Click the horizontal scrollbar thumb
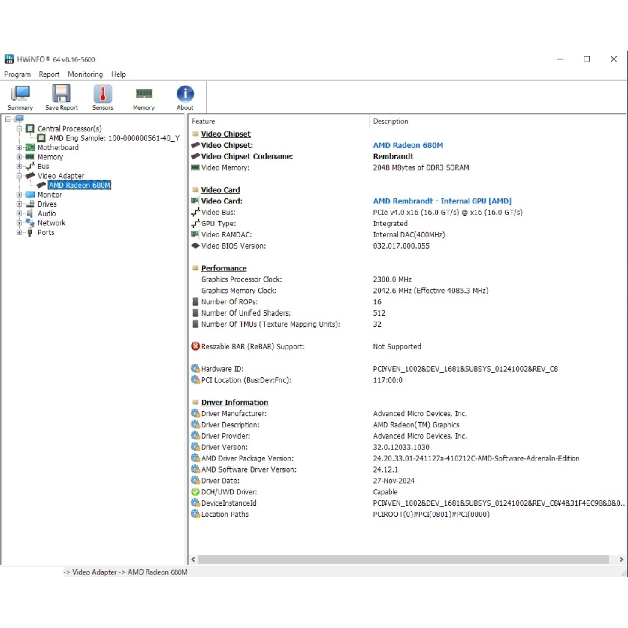The height and width of the screenshot is (628, 628). pos(404,559)
